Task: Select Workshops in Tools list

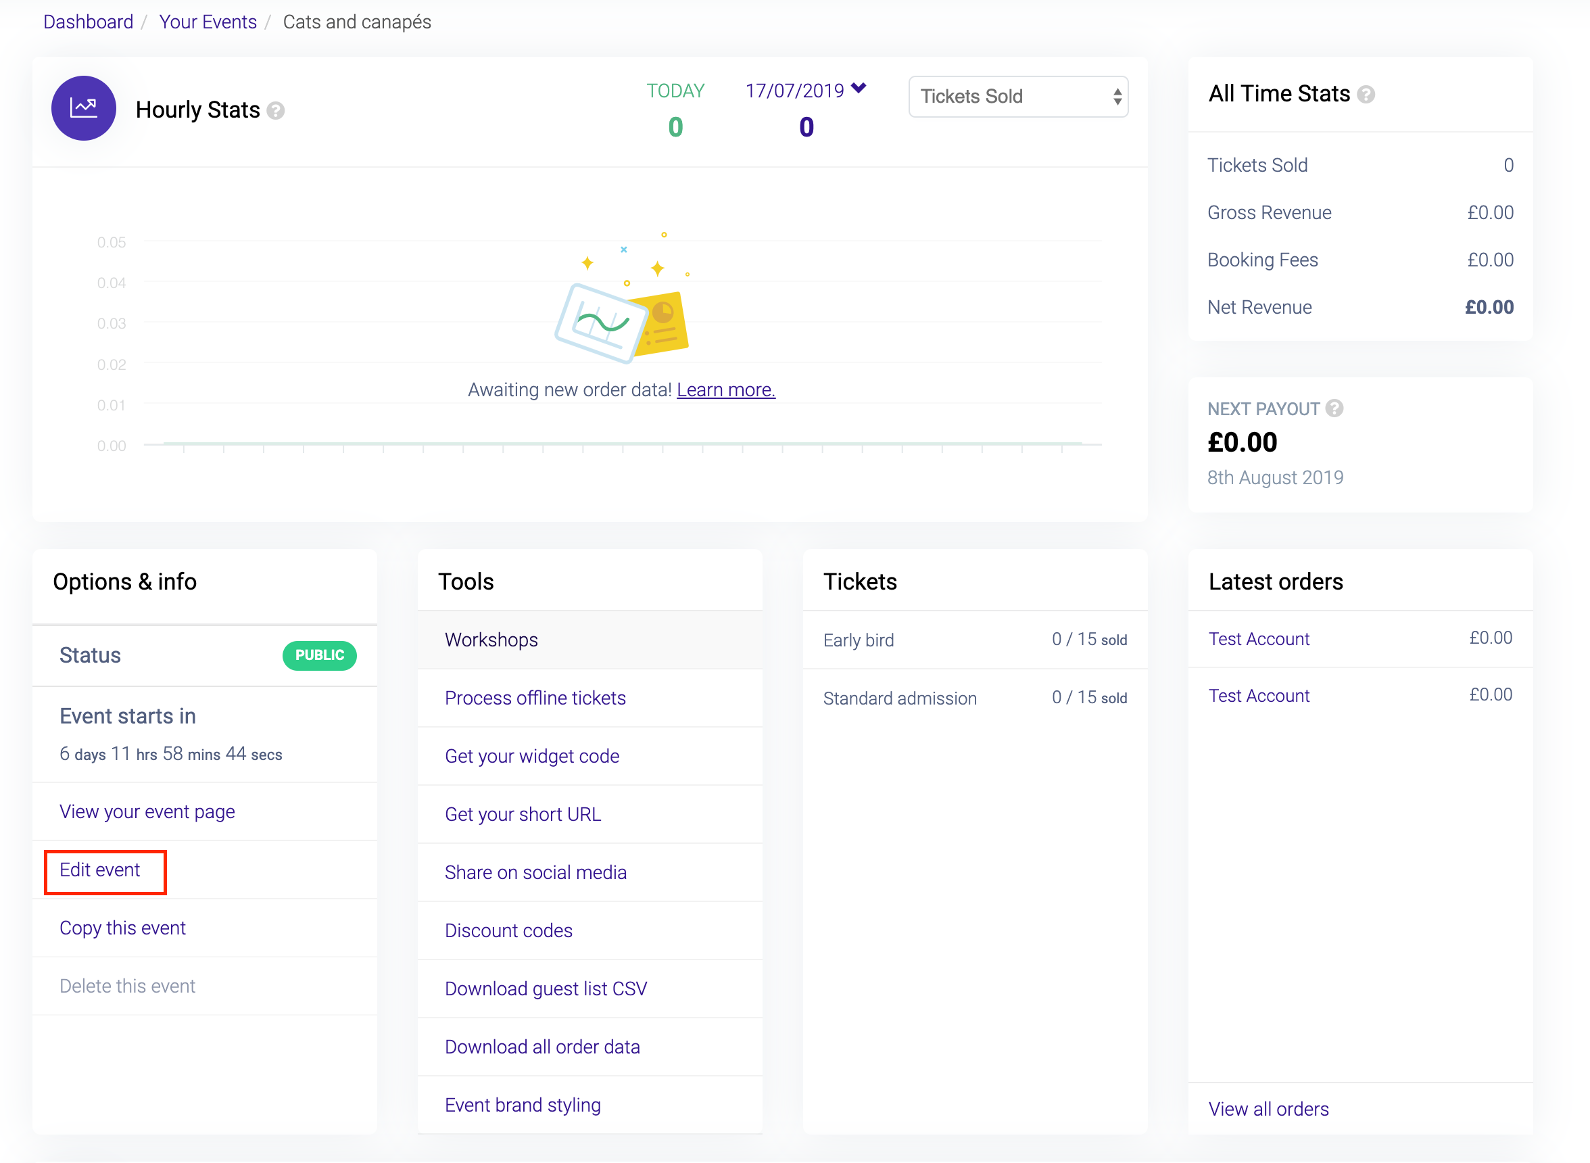Action: pyautogui.click(x=491, y=639)
